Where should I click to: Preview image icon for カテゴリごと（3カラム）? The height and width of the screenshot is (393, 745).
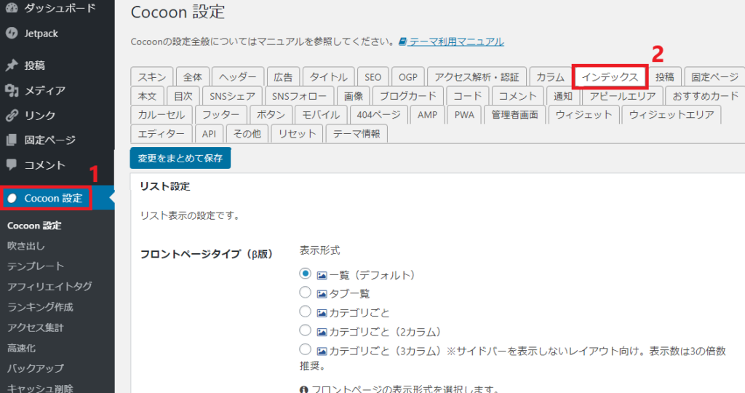[322, 352]
